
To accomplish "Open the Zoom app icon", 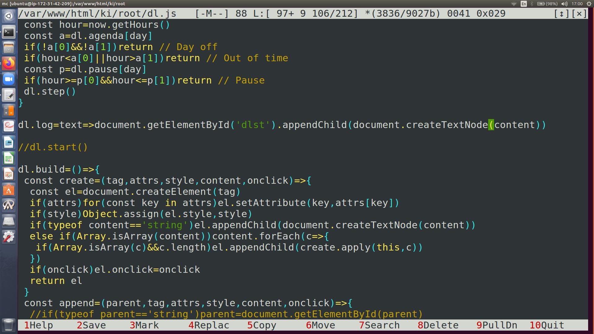I will (x=9, y=79).
